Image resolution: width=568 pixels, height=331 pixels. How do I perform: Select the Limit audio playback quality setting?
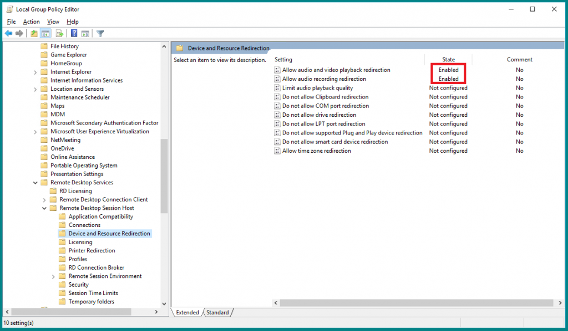pos(317,88)
